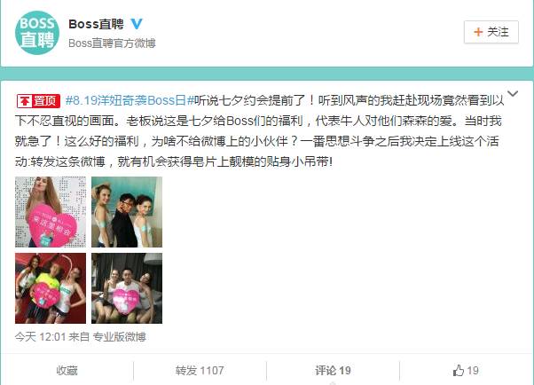
Task: Open the 专业版微博 source link
Action: coord(120,337)
